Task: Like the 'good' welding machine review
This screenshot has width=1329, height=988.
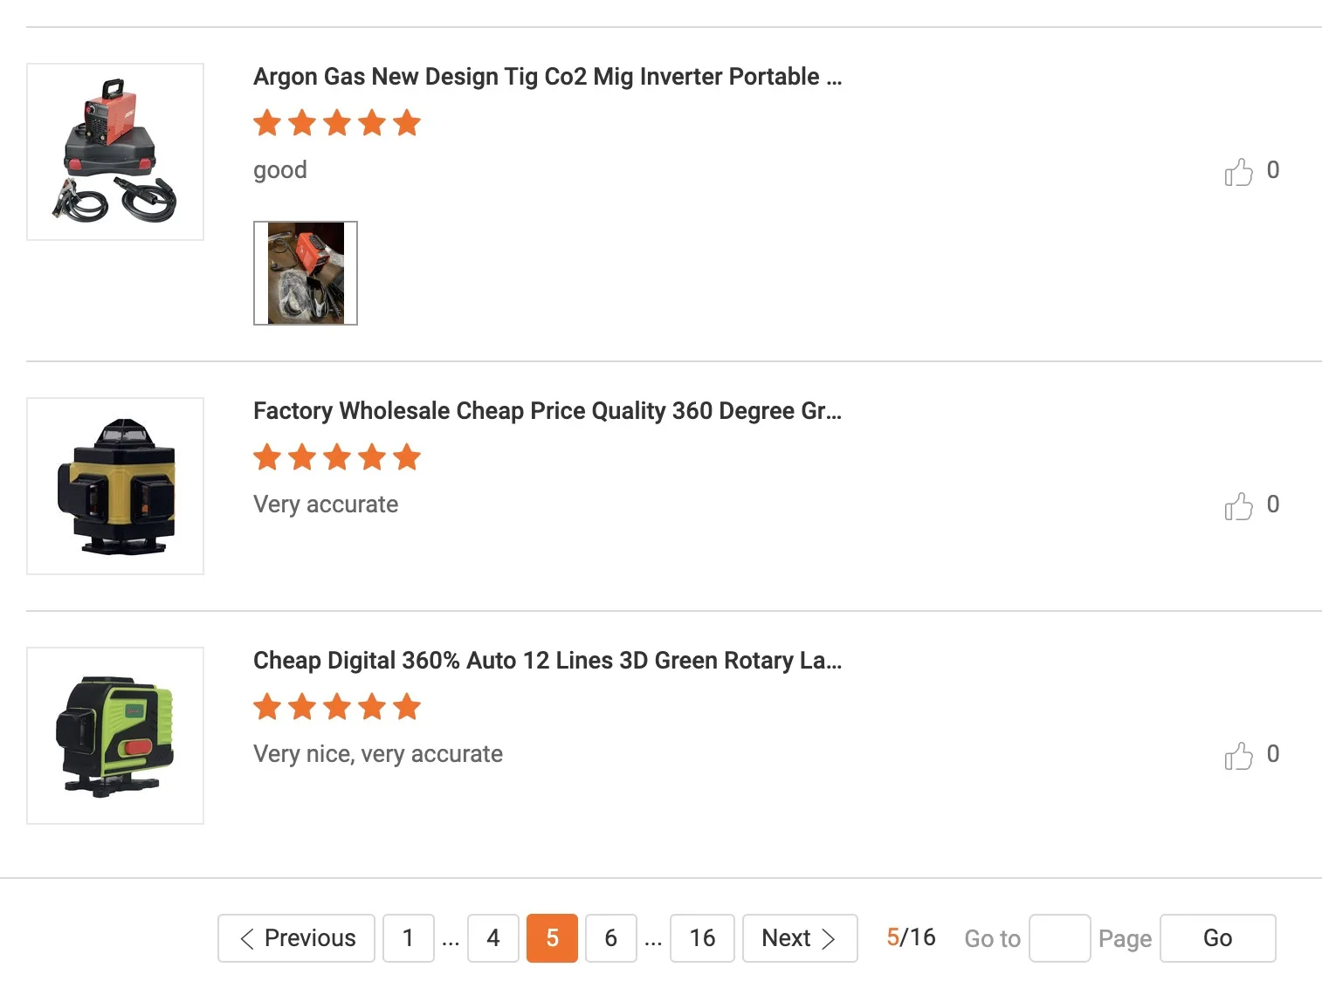Action: (1238, 172)
